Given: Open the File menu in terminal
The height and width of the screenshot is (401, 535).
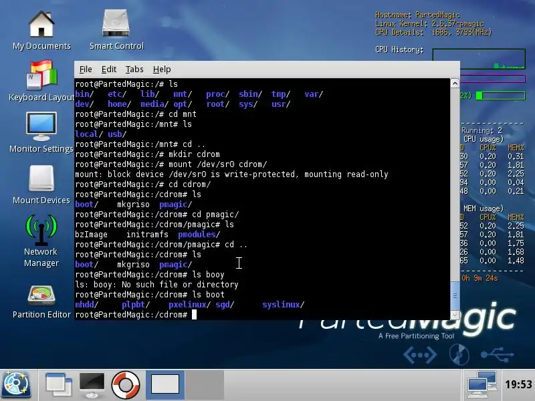Looking at the screenshot, I should 86,70.
